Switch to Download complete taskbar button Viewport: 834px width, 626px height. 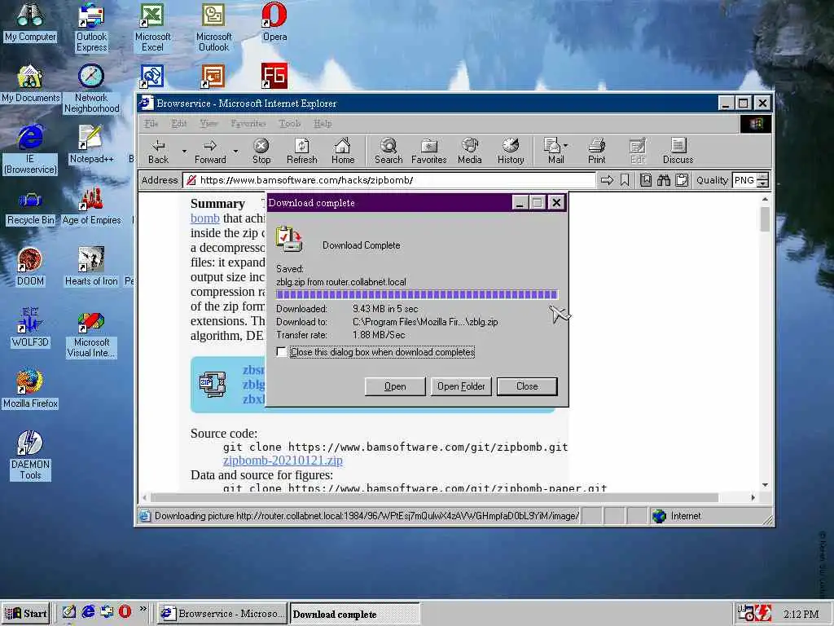coord(354,614)
